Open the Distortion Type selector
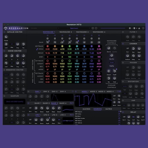 tap(125, 86)
